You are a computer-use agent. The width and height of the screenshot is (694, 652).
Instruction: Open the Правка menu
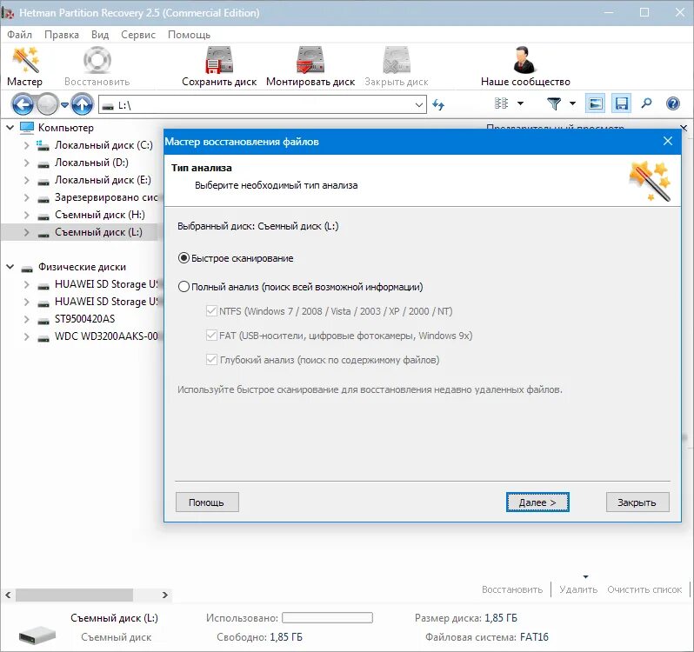point(62,35)
